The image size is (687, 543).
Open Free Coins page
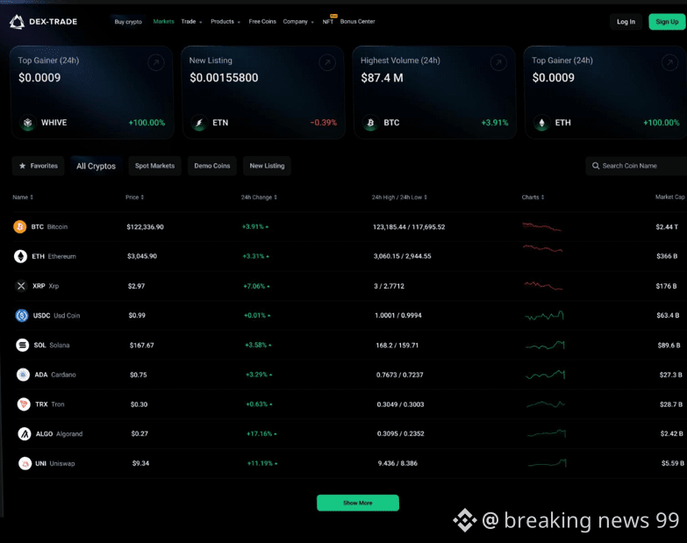tap(262, 21)
